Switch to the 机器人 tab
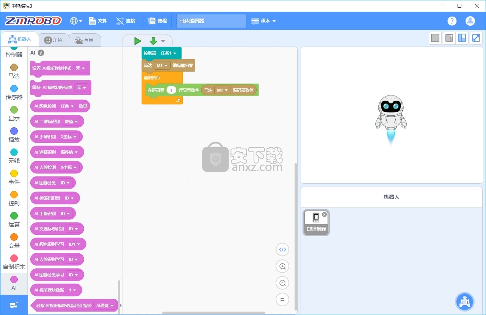 20,39
